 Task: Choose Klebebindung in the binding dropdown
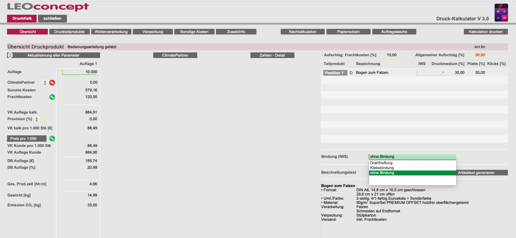(382, 168)
